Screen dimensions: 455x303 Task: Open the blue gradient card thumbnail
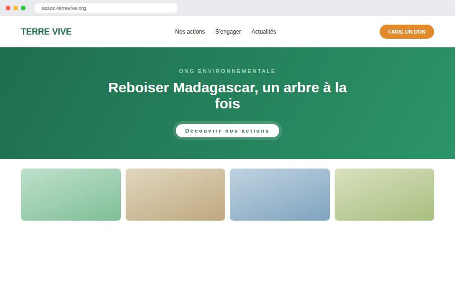tap(280, 195)
